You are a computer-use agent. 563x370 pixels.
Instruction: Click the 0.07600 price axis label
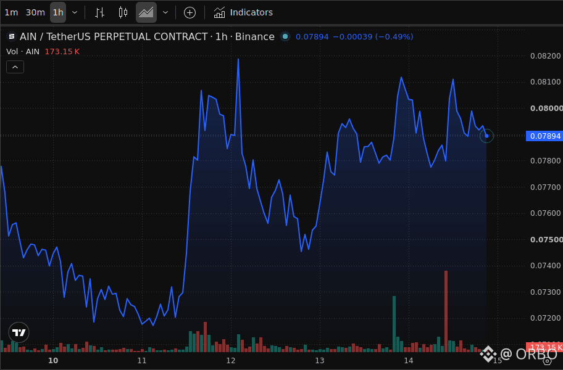546,213
